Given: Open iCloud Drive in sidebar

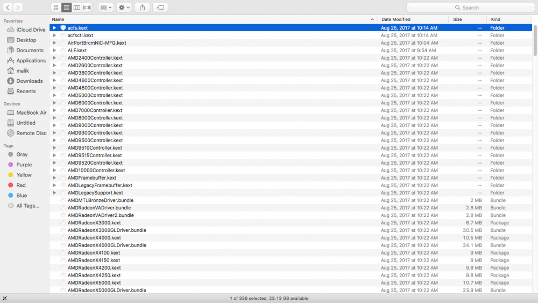Looking at the screenshot, I should (x=31, y=30).
